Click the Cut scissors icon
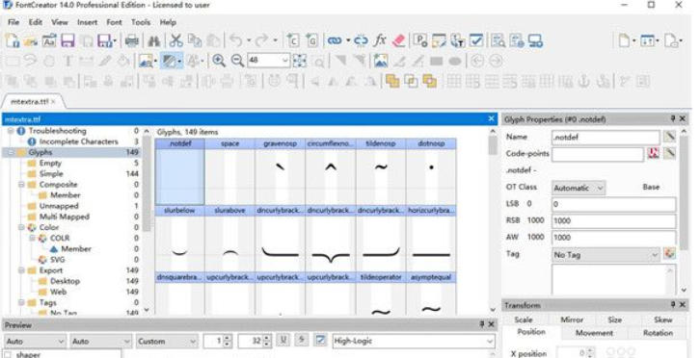700x358 pixels. [175, 41]
